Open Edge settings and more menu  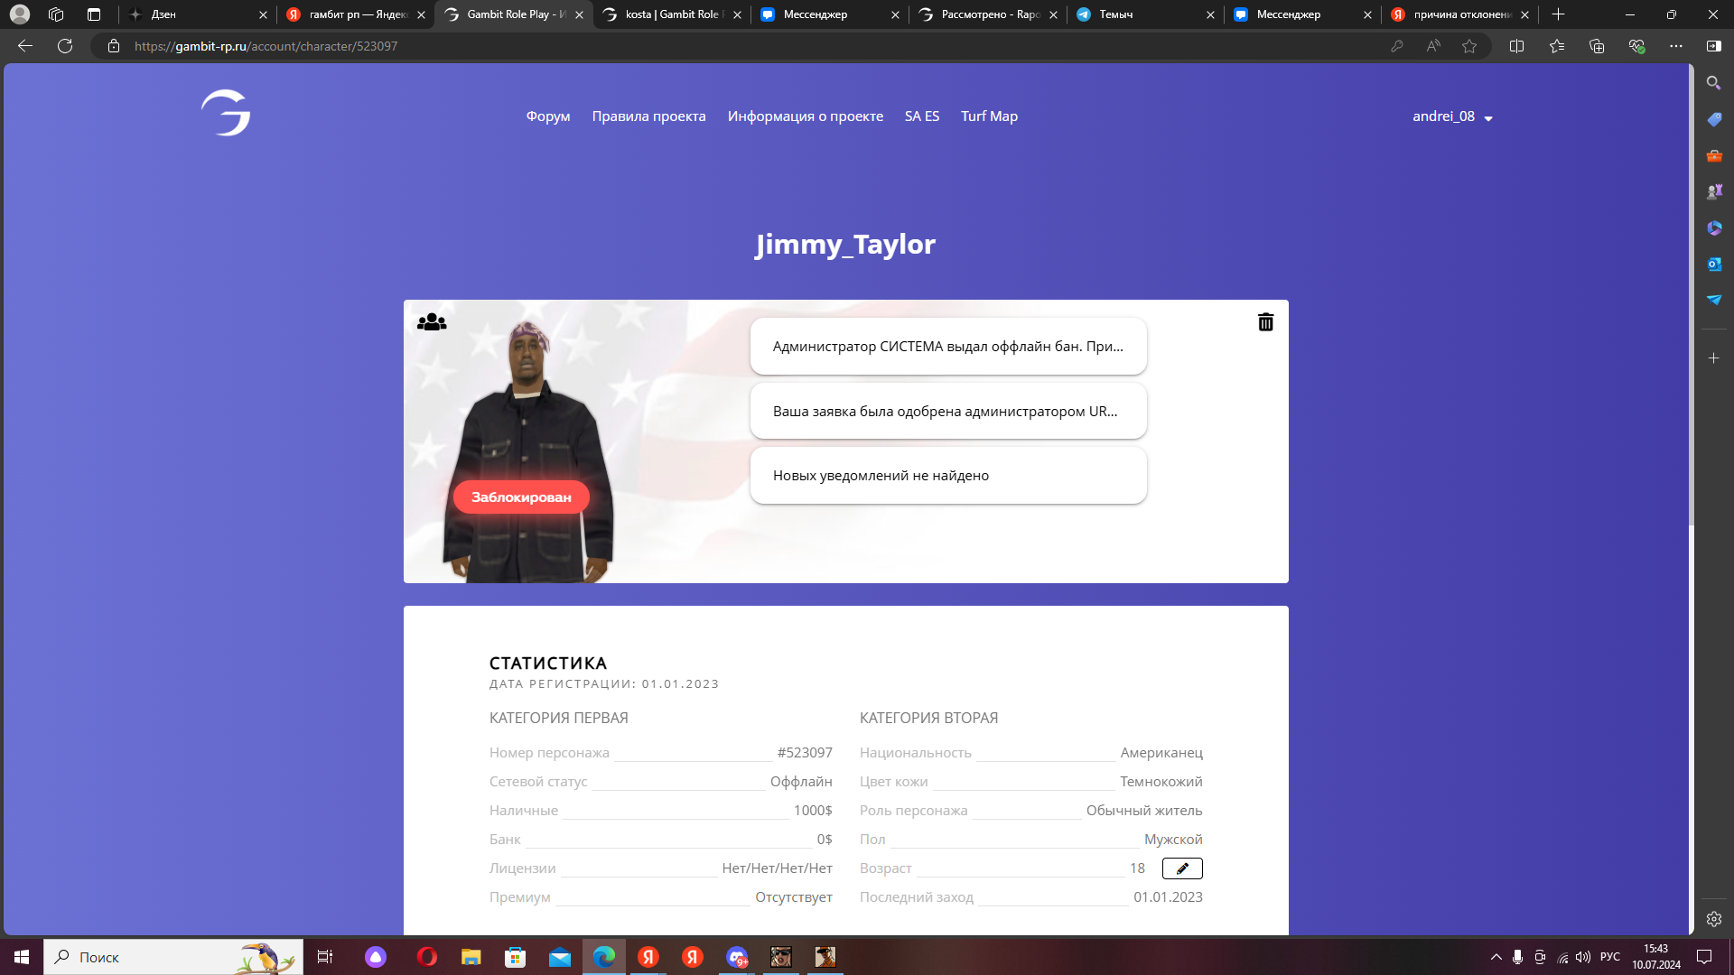coord(1675,46)
